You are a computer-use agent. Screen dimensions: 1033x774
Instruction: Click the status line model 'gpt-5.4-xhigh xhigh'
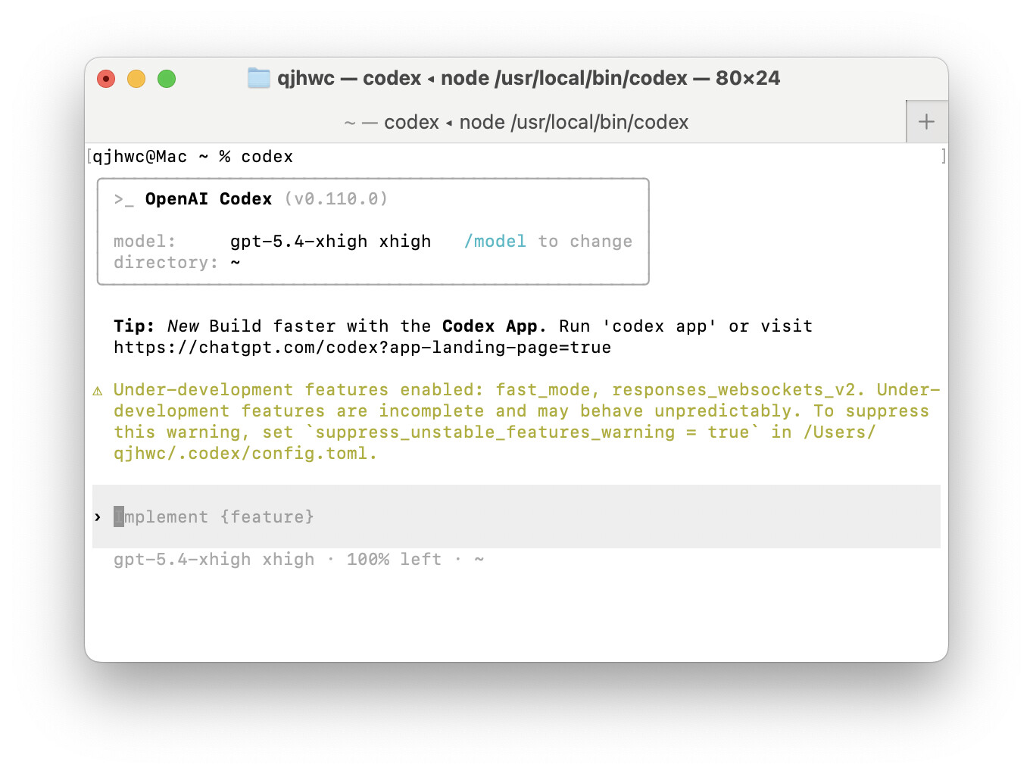tap(214, 560)
